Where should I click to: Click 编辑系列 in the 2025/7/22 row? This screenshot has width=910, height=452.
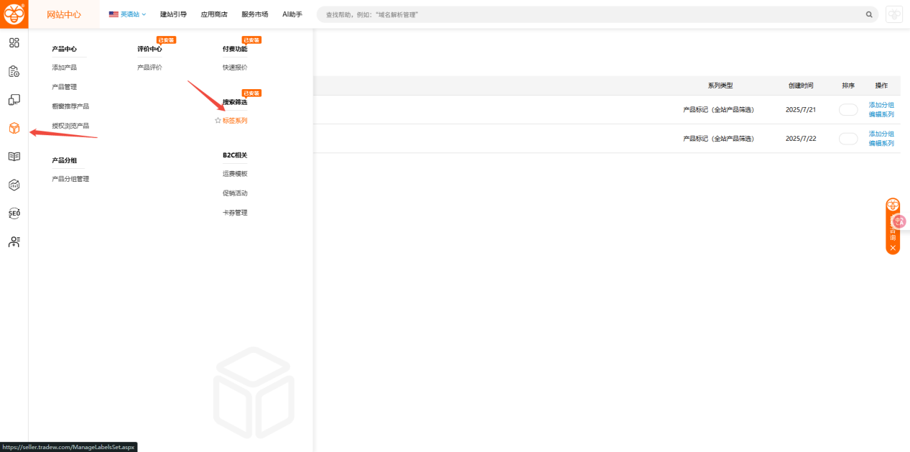pos(881,143)
